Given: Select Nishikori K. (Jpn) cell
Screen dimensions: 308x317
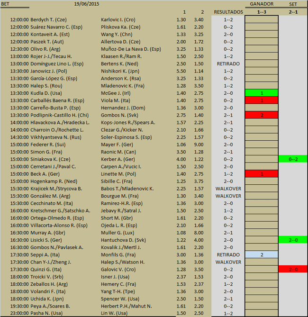Looking at the screenshot, I should [120, 71].
